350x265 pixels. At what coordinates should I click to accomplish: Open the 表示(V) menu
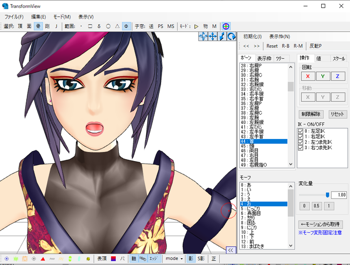coord(86,17)
